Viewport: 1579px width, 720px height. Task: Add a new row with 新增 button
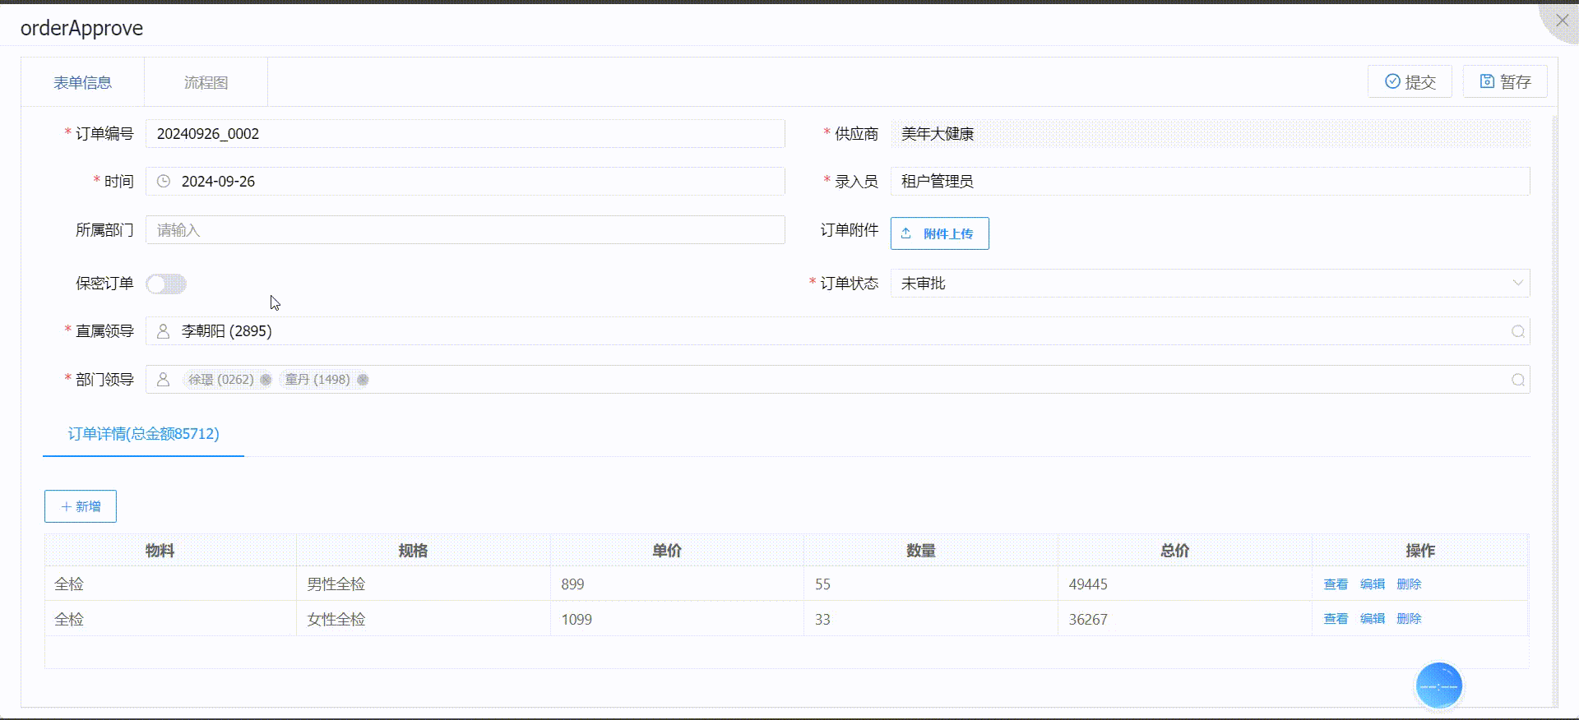pyautogui.click(x=81, y=506)
